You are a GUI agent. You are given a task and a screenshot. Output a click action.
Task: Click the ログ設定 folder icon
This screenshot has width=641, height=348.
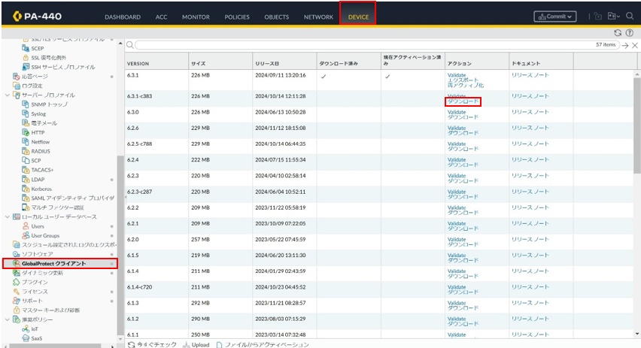tap(17, 86)
